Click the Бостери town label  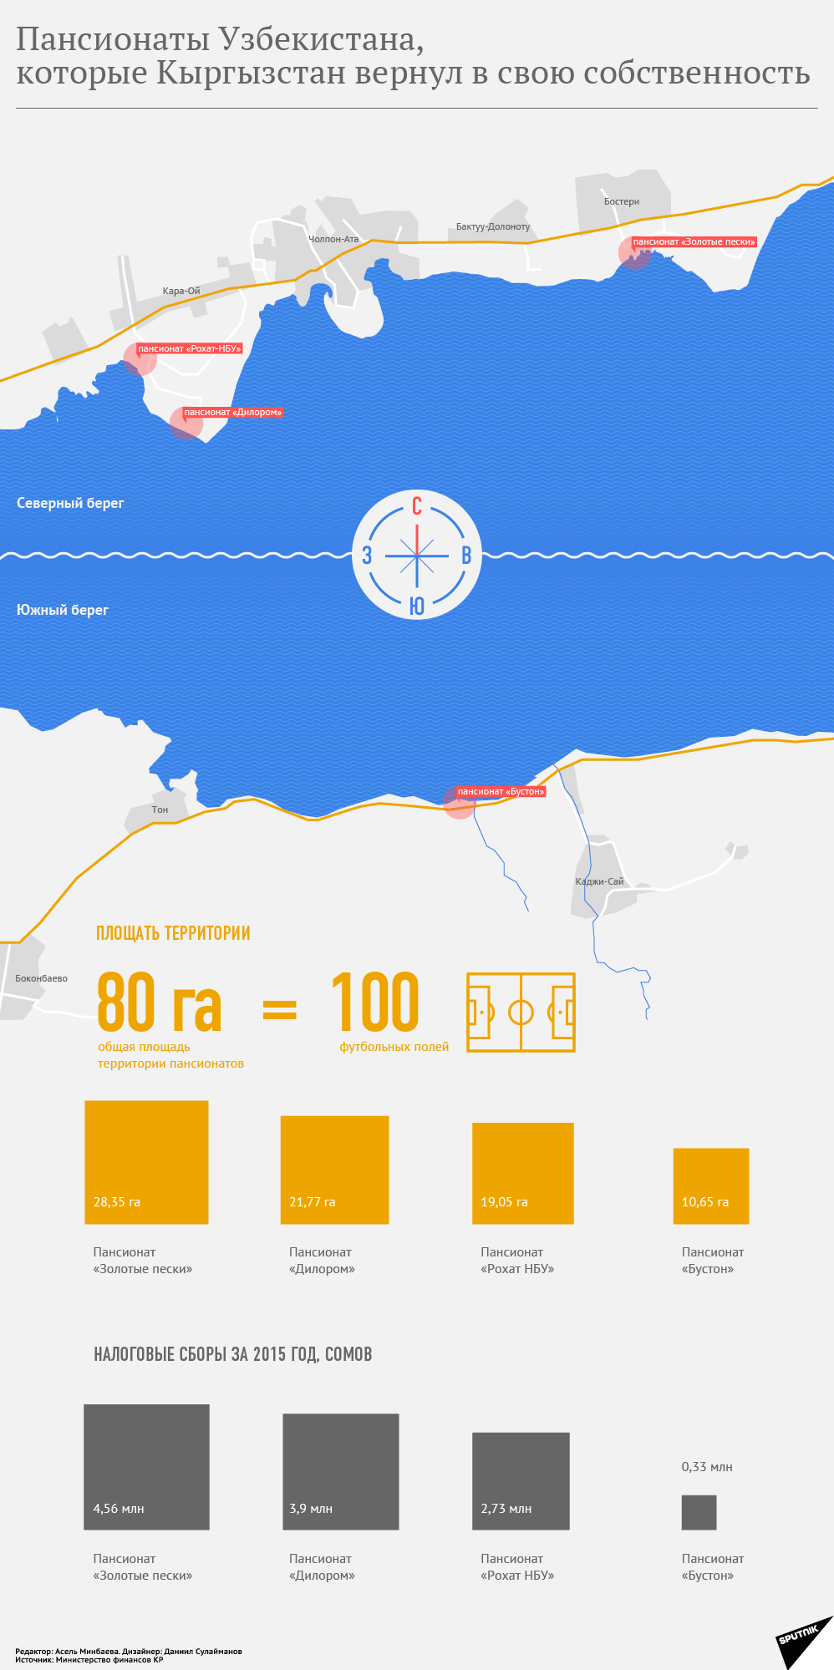(622, 201)
